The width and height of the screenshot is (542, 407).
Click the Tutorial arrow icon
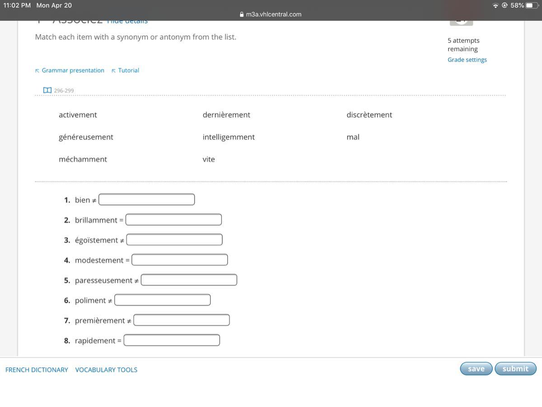pyautogui.click(x=114, y=70)
